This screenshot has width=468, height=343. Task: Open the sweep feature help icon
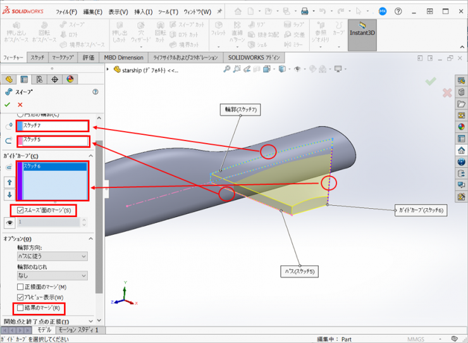95,92
